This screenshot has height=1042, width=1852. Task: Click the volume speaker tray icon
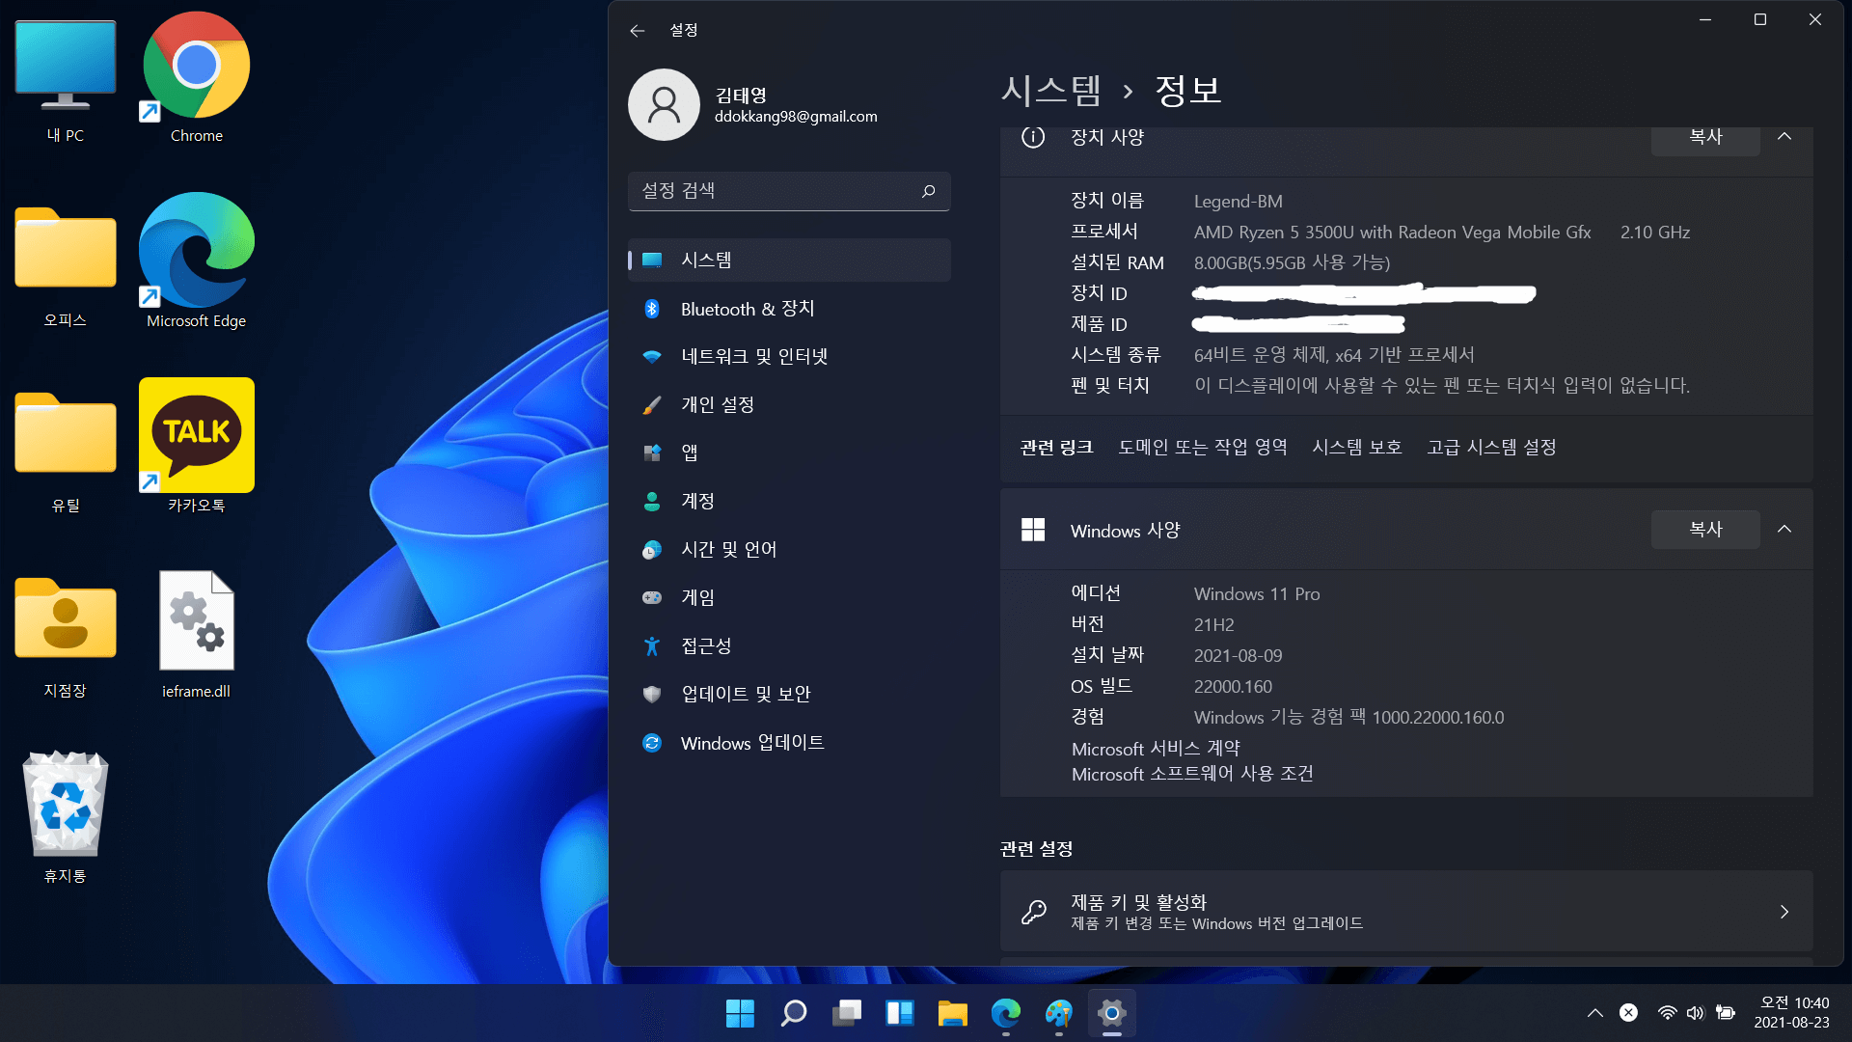1695,1013
